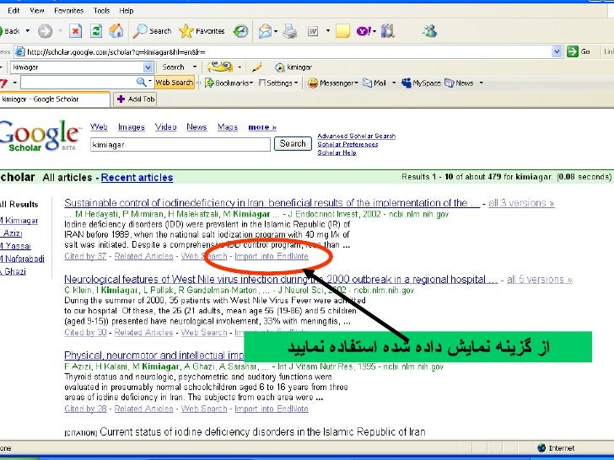Click the News link beside Maps
The width and height of the screenshot is (614, 460).
[x=197, y=127]
